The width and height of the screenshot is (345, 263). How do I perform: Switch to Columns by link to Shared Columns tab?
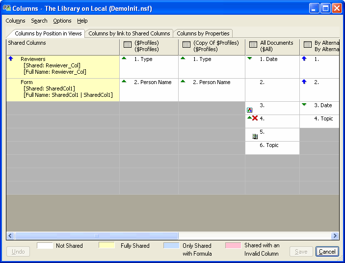(129, 33)
